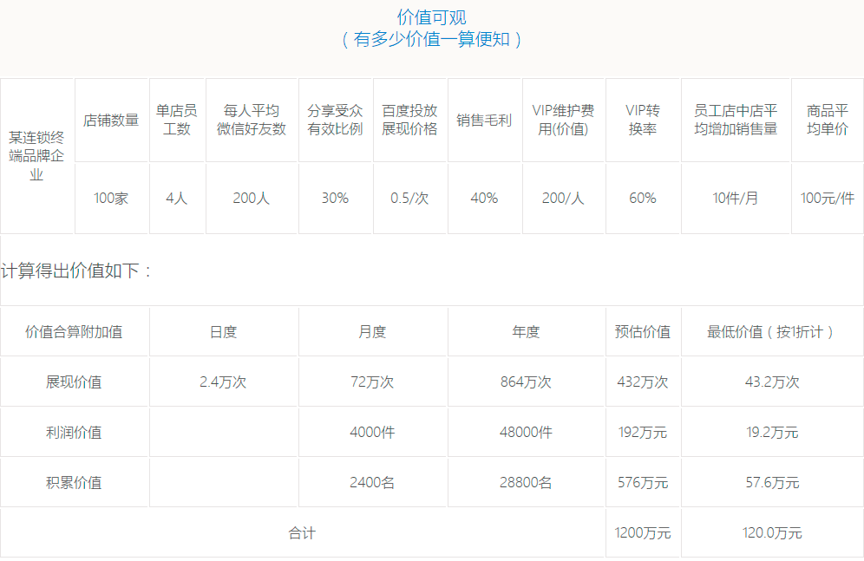
Task: Select the 200/人 VIP fee cell
Action: point(563,199)
